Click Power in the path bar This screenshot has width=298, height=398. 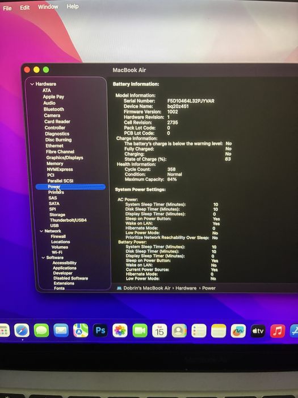pyautogui.click(x=209, y=288)
